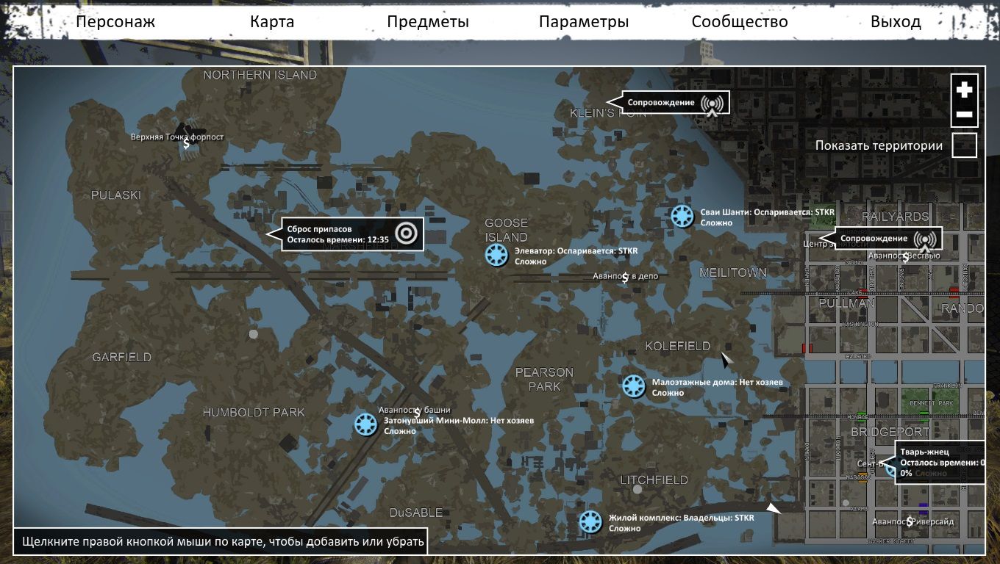Click the HUMBOLDT PARK district label
The height and width of the screenshot is (564, 1000).
point(254,413)
